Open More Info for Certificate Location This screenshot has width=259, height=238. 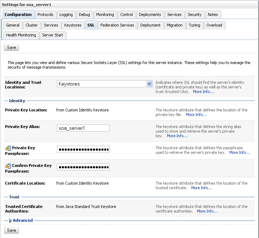201,188
